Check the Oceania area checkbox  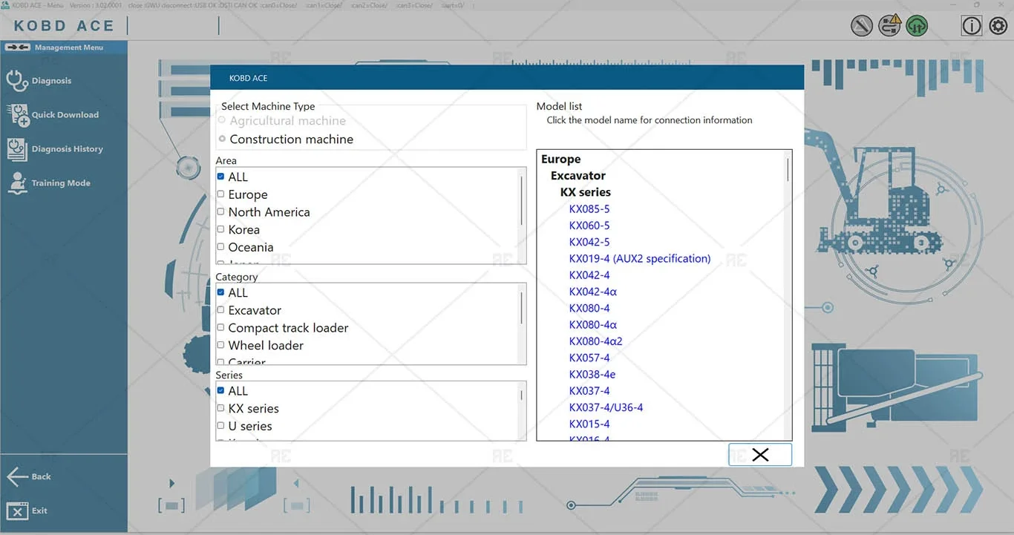coord(220,247)
